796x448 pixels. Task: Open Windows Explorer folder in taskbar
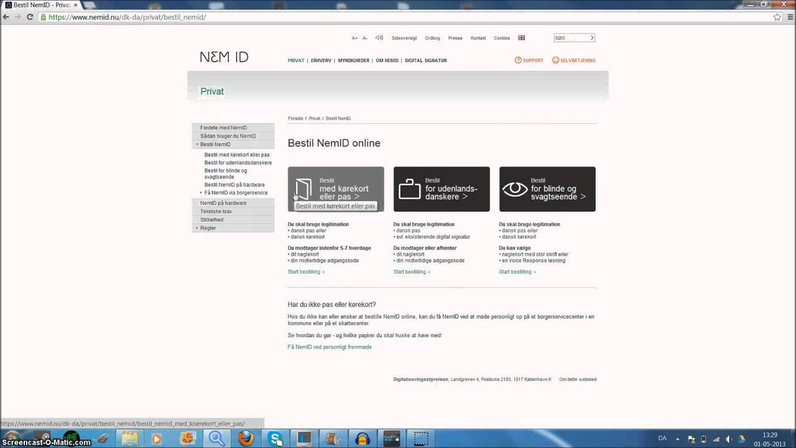coord(129,439)
